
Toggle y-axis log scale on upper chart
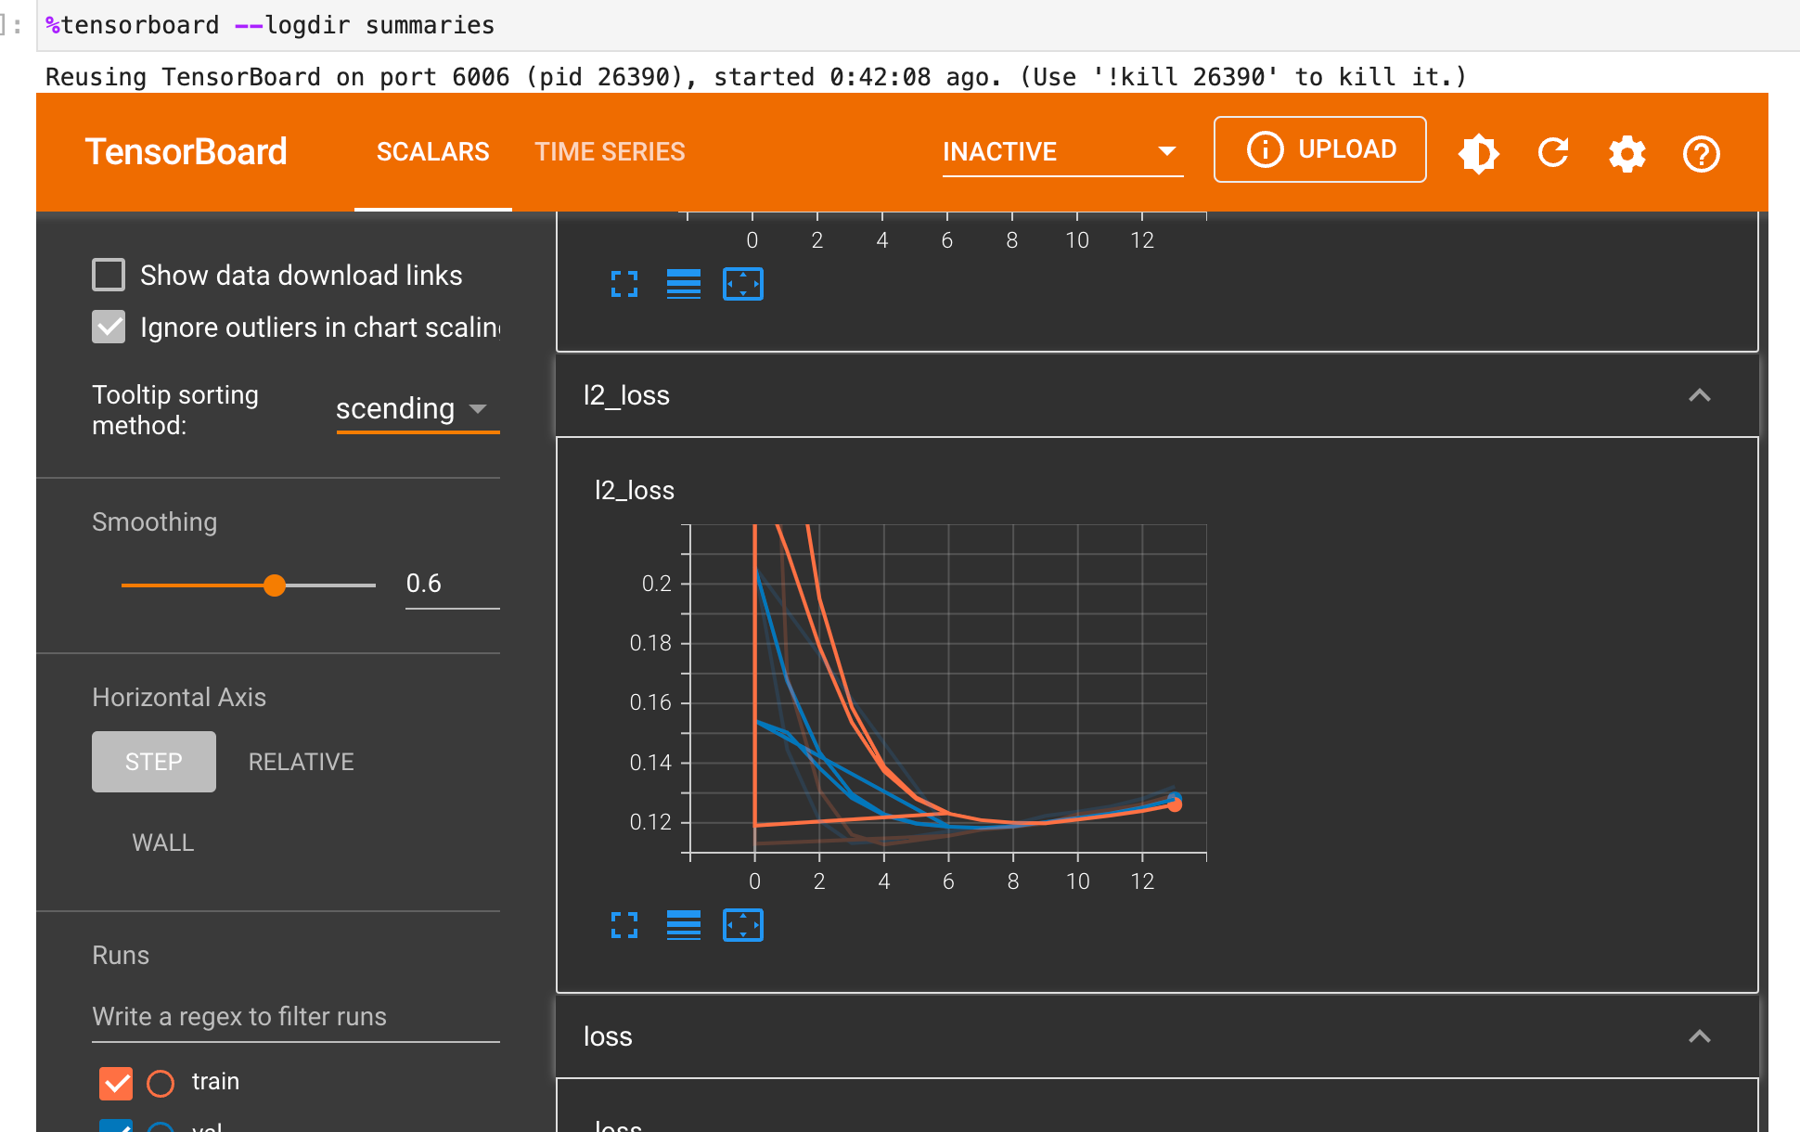tap(684, 284)
